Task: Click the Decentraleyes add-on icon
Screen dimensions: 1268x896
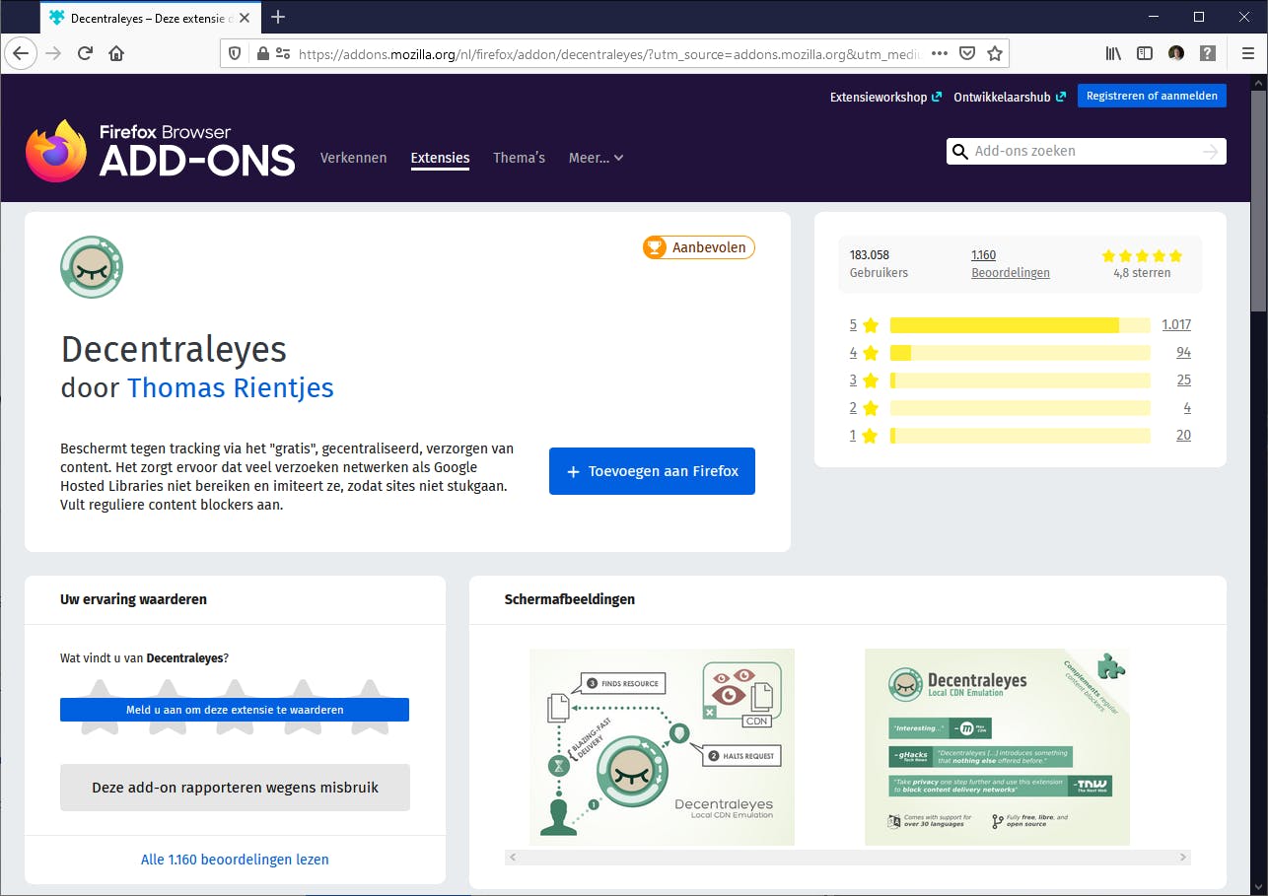Action: 92,267
